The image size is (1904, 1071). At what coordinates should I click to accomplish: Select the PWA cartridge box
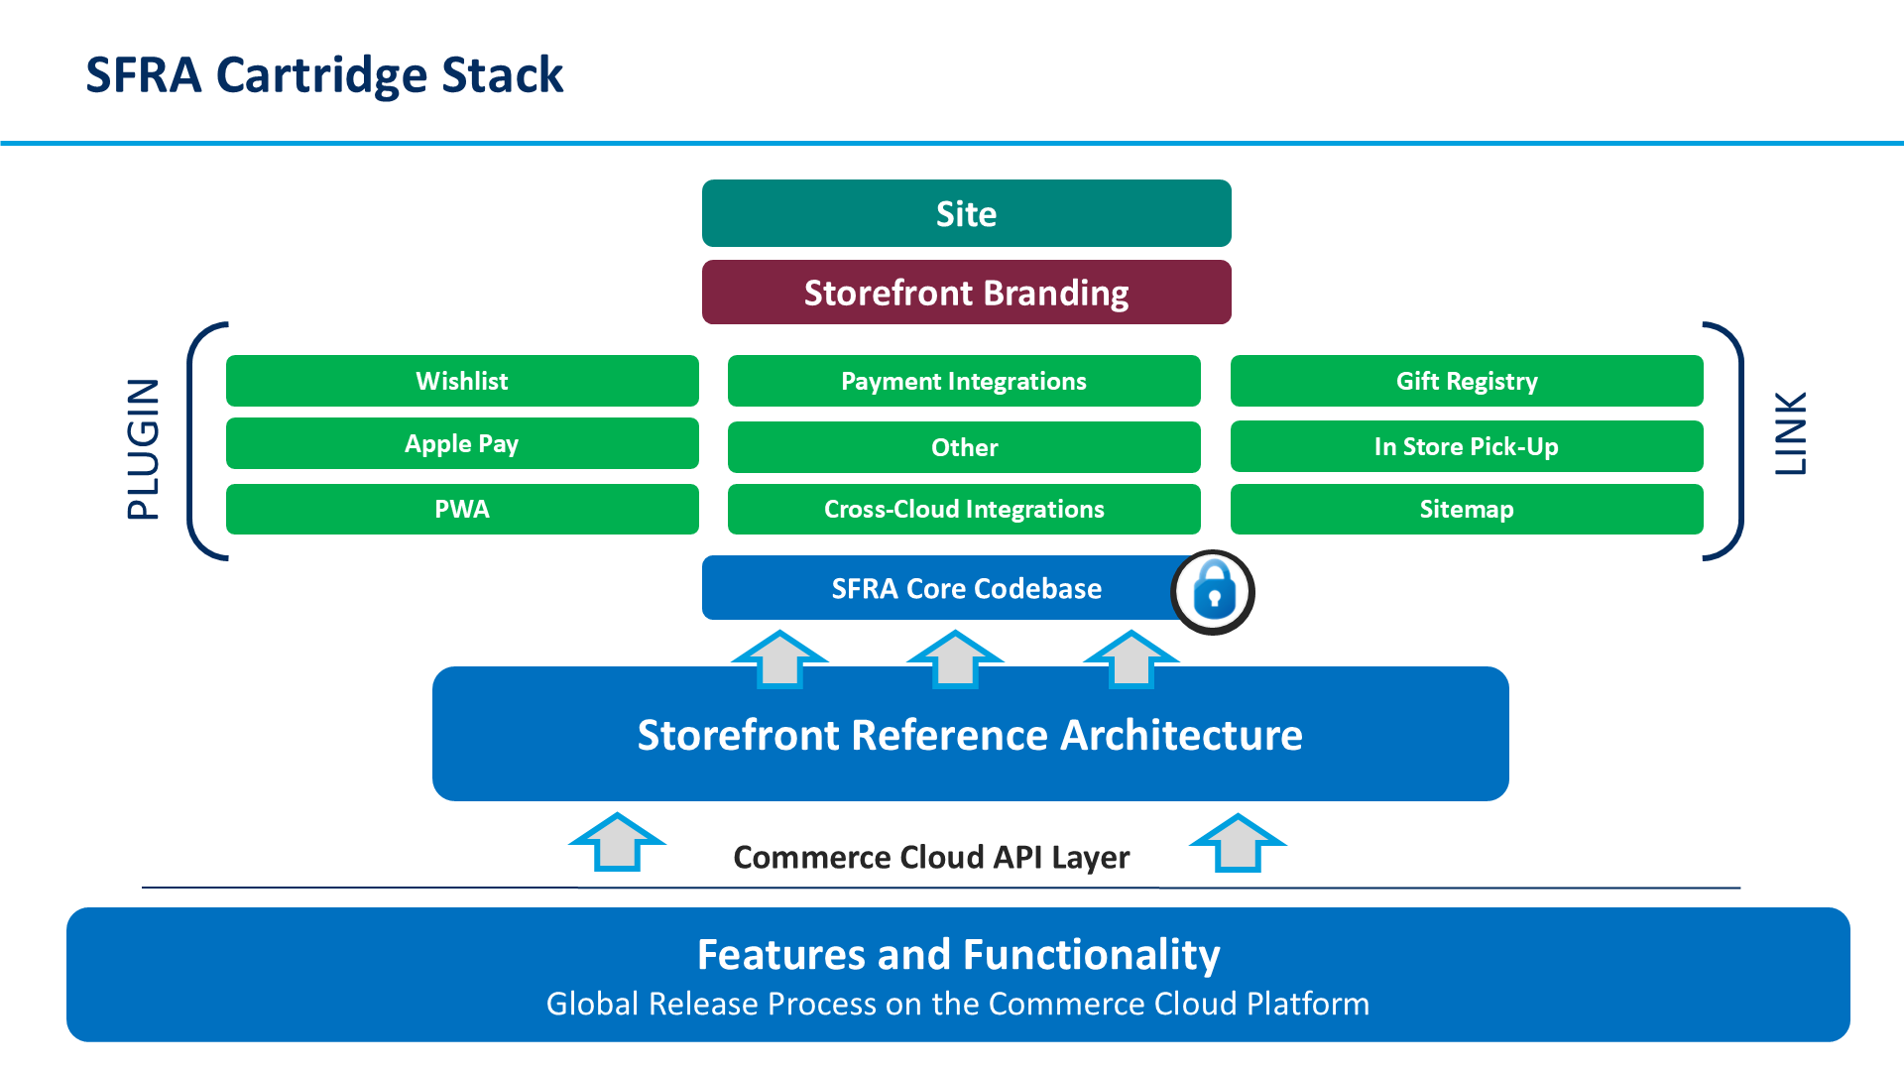tap(462, 509)
